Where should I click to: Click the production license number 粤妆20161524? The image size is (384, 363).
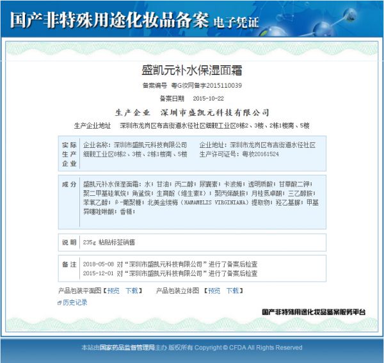(260, 154)
